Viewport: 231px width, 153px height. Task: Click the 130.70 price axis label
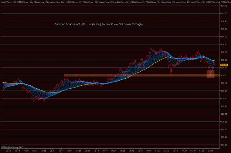(x=224, y=37)
